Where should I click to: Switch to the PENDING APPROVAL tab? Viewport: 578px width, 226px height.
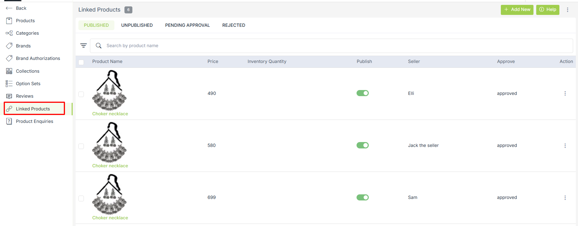[x=187, y=25]
